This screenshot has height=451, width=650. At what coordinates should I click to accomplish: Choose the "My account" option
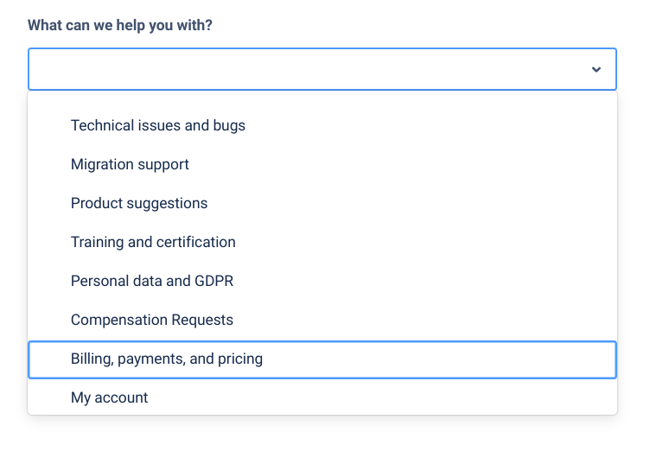(110, 397)
